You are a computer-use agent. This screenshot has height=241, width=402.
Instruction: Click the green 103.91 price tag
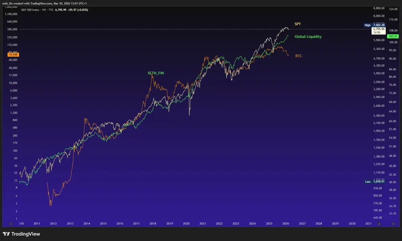point(393,36)
